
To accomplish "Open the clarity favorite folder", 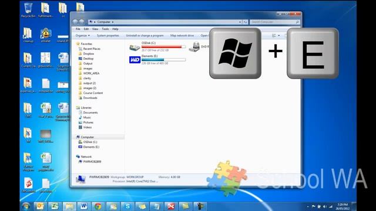I will point(87,78).
